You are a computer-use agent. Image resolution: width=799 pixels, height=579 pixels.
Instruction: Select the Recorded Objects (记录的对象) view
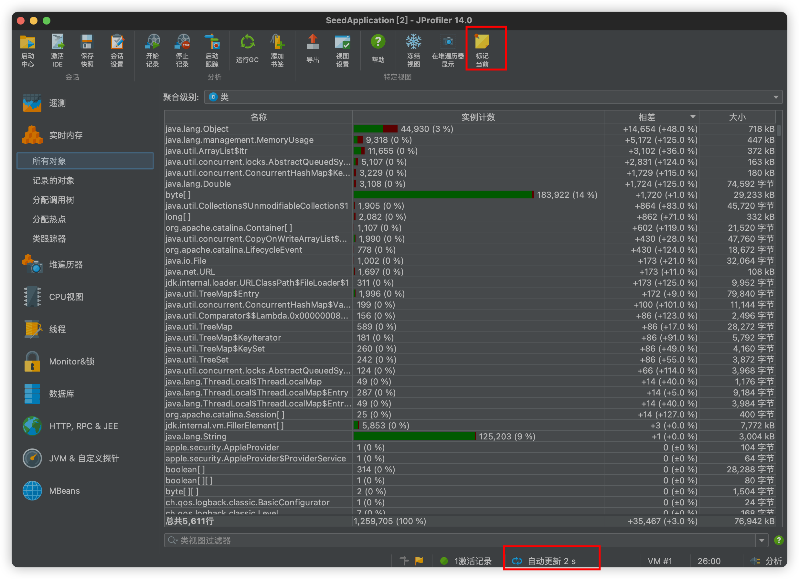(x=53, y=181)
